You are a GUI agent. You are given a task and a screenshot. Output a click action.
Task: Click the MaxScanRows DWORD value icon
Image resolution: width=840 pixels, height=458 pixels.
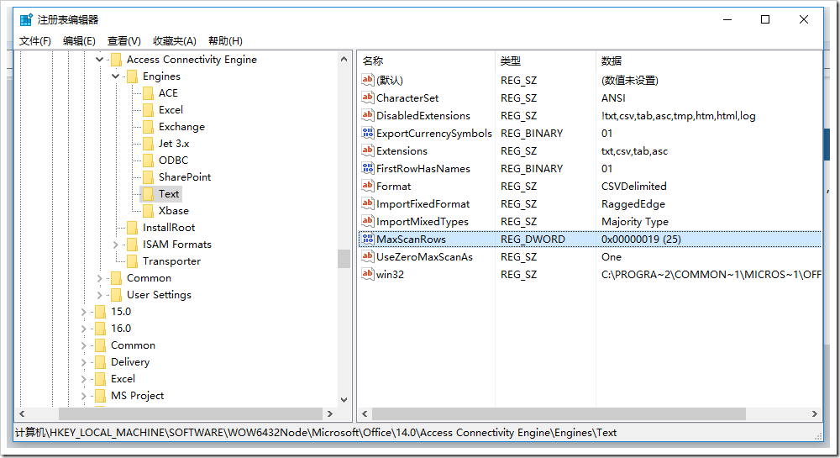[368, 239]
